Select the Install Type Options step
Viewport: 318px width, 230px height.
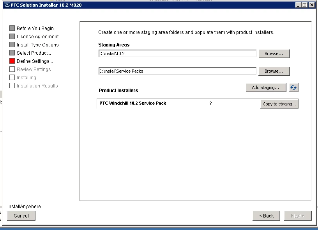click(x=37, y=45)
